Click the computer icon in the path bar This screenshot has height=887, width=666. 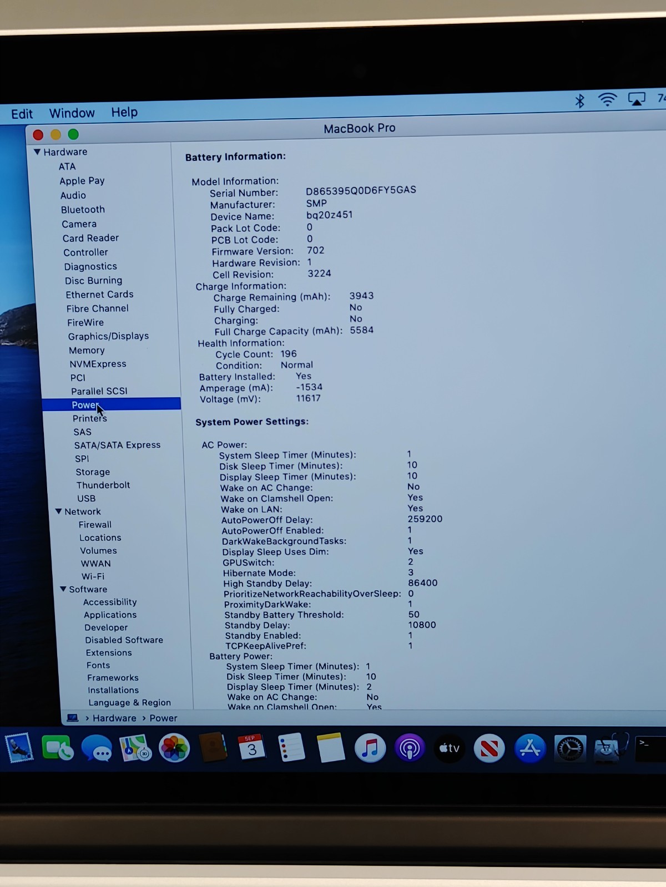point(73,718)
